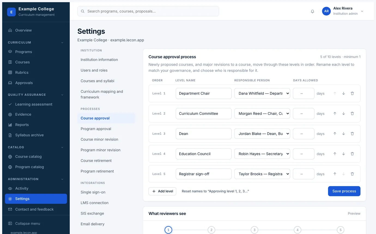Delete the Dean level

click(352, 134)
